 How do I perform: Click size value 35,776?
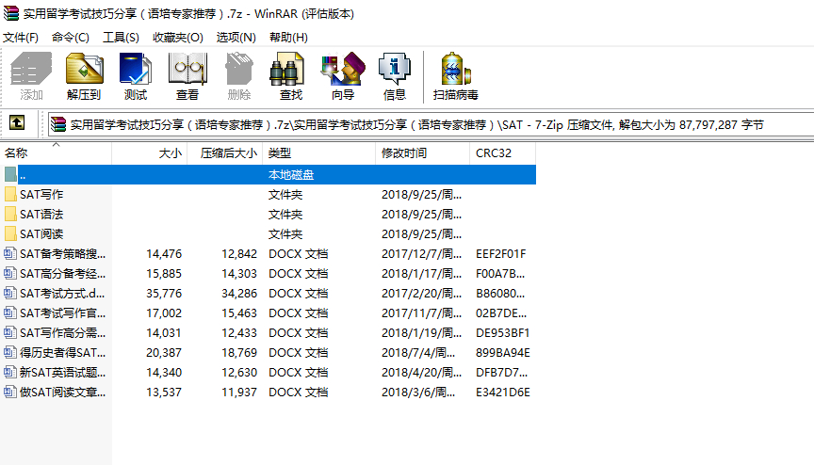[x=164, y=293]
